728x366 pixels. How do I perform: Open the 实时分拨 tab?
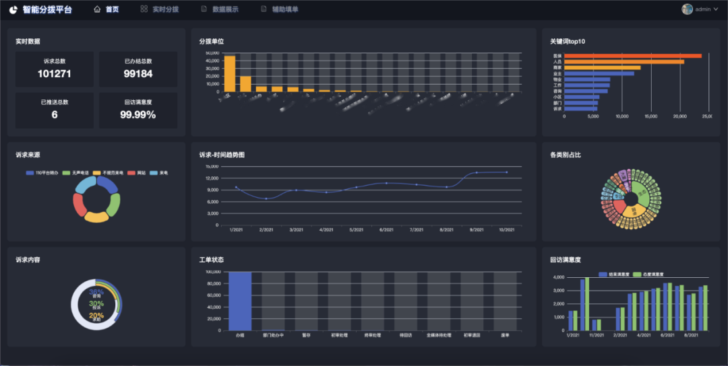coord(165,9)
